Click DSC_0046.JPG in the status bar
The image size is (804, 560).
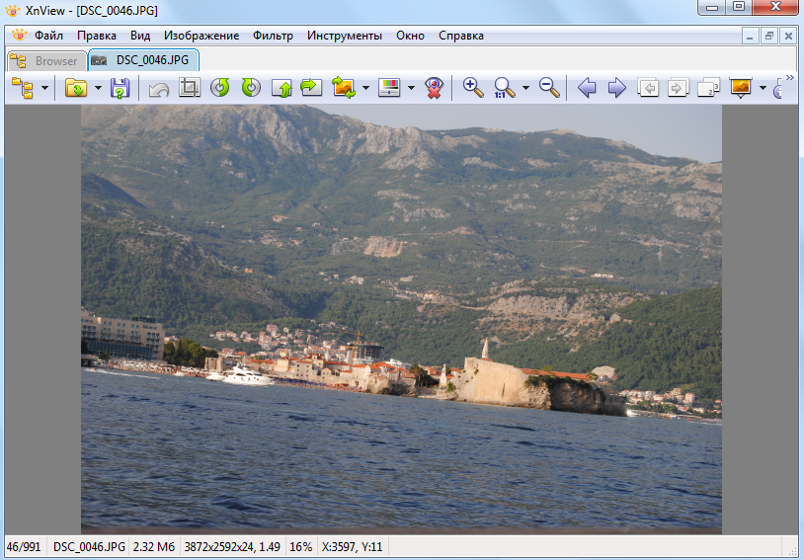click(x=89, y=547)
